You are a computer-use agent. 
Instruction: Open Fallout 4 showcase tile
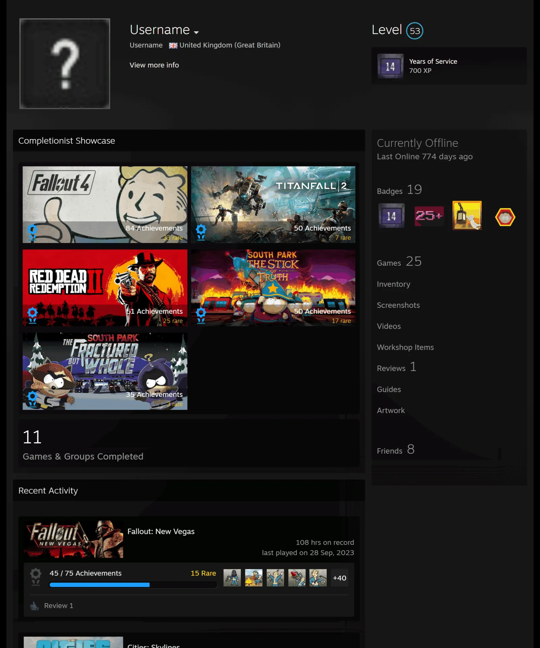pyautogui.click(x=105, y=205)
